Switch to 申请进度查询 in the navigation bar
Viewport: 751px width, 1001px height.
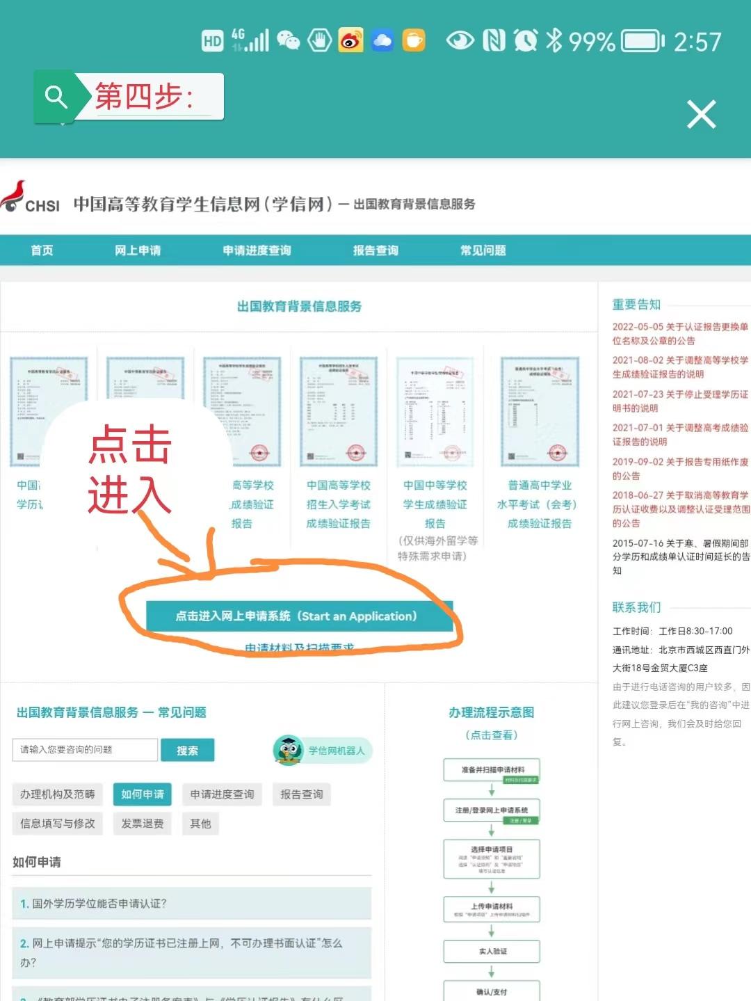point(257,250)
